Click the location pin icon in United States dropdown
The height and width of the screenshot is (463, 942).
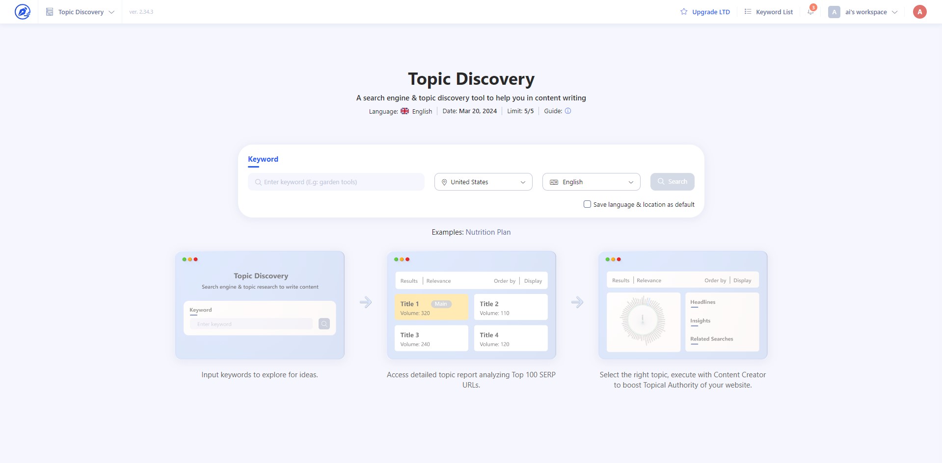pos(444,182)
